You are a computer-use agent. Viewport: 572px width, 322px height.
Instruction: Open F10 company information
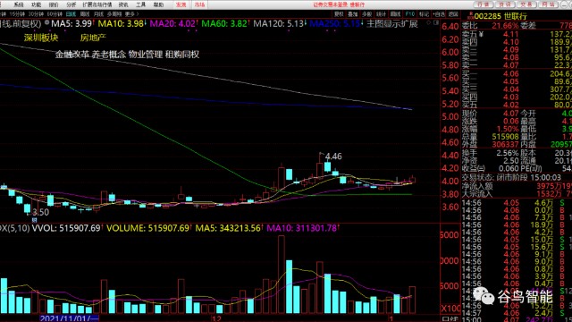[x=409, y=14]
